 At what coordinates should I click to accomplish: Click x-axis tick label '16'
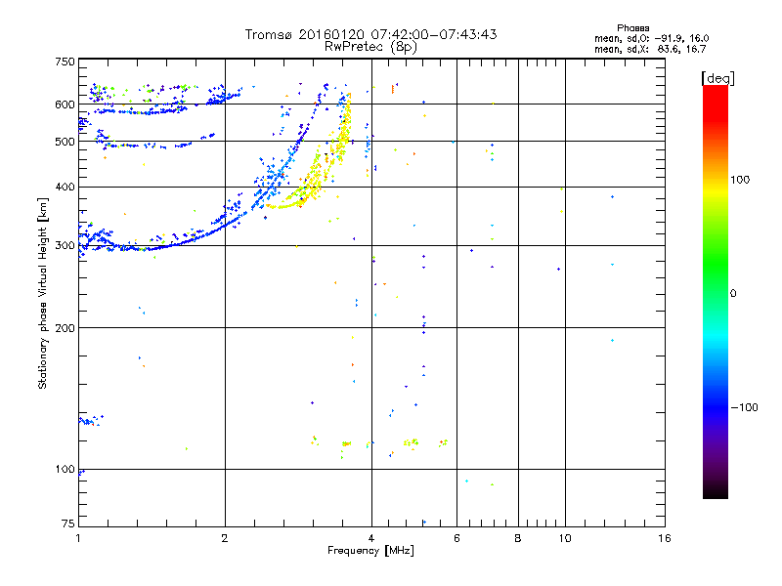coord(665,538)
